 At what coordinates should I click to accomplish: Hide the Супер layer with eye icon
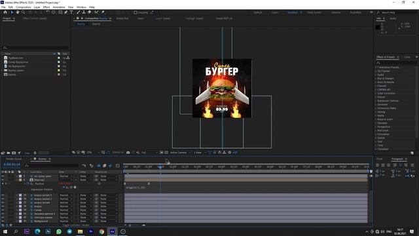point(3,210)
